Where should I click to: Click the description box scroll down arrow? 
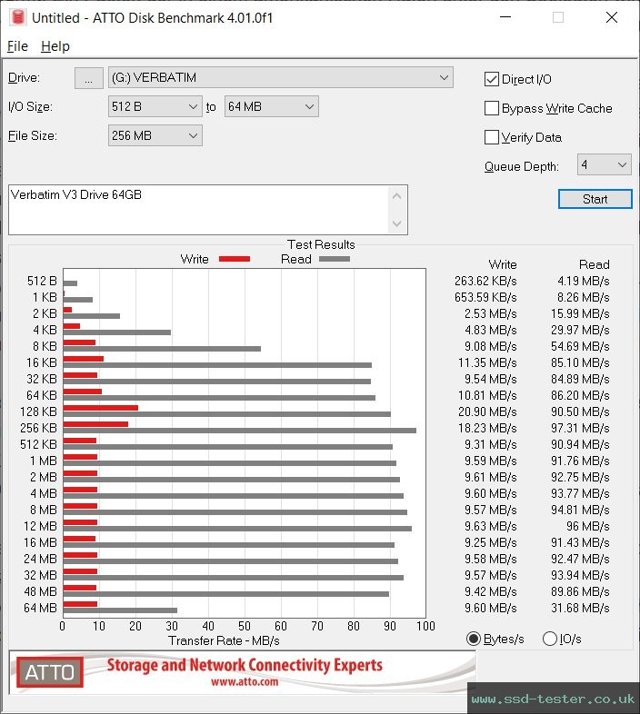pos(396,223)
